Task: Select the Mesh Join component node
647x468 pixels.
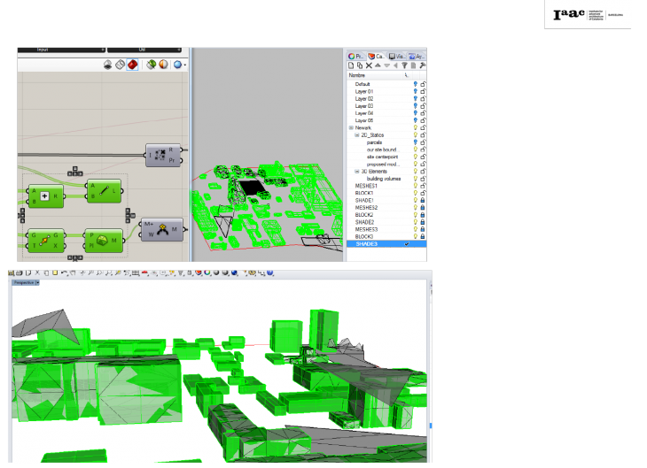Action: tap(162, 230)
